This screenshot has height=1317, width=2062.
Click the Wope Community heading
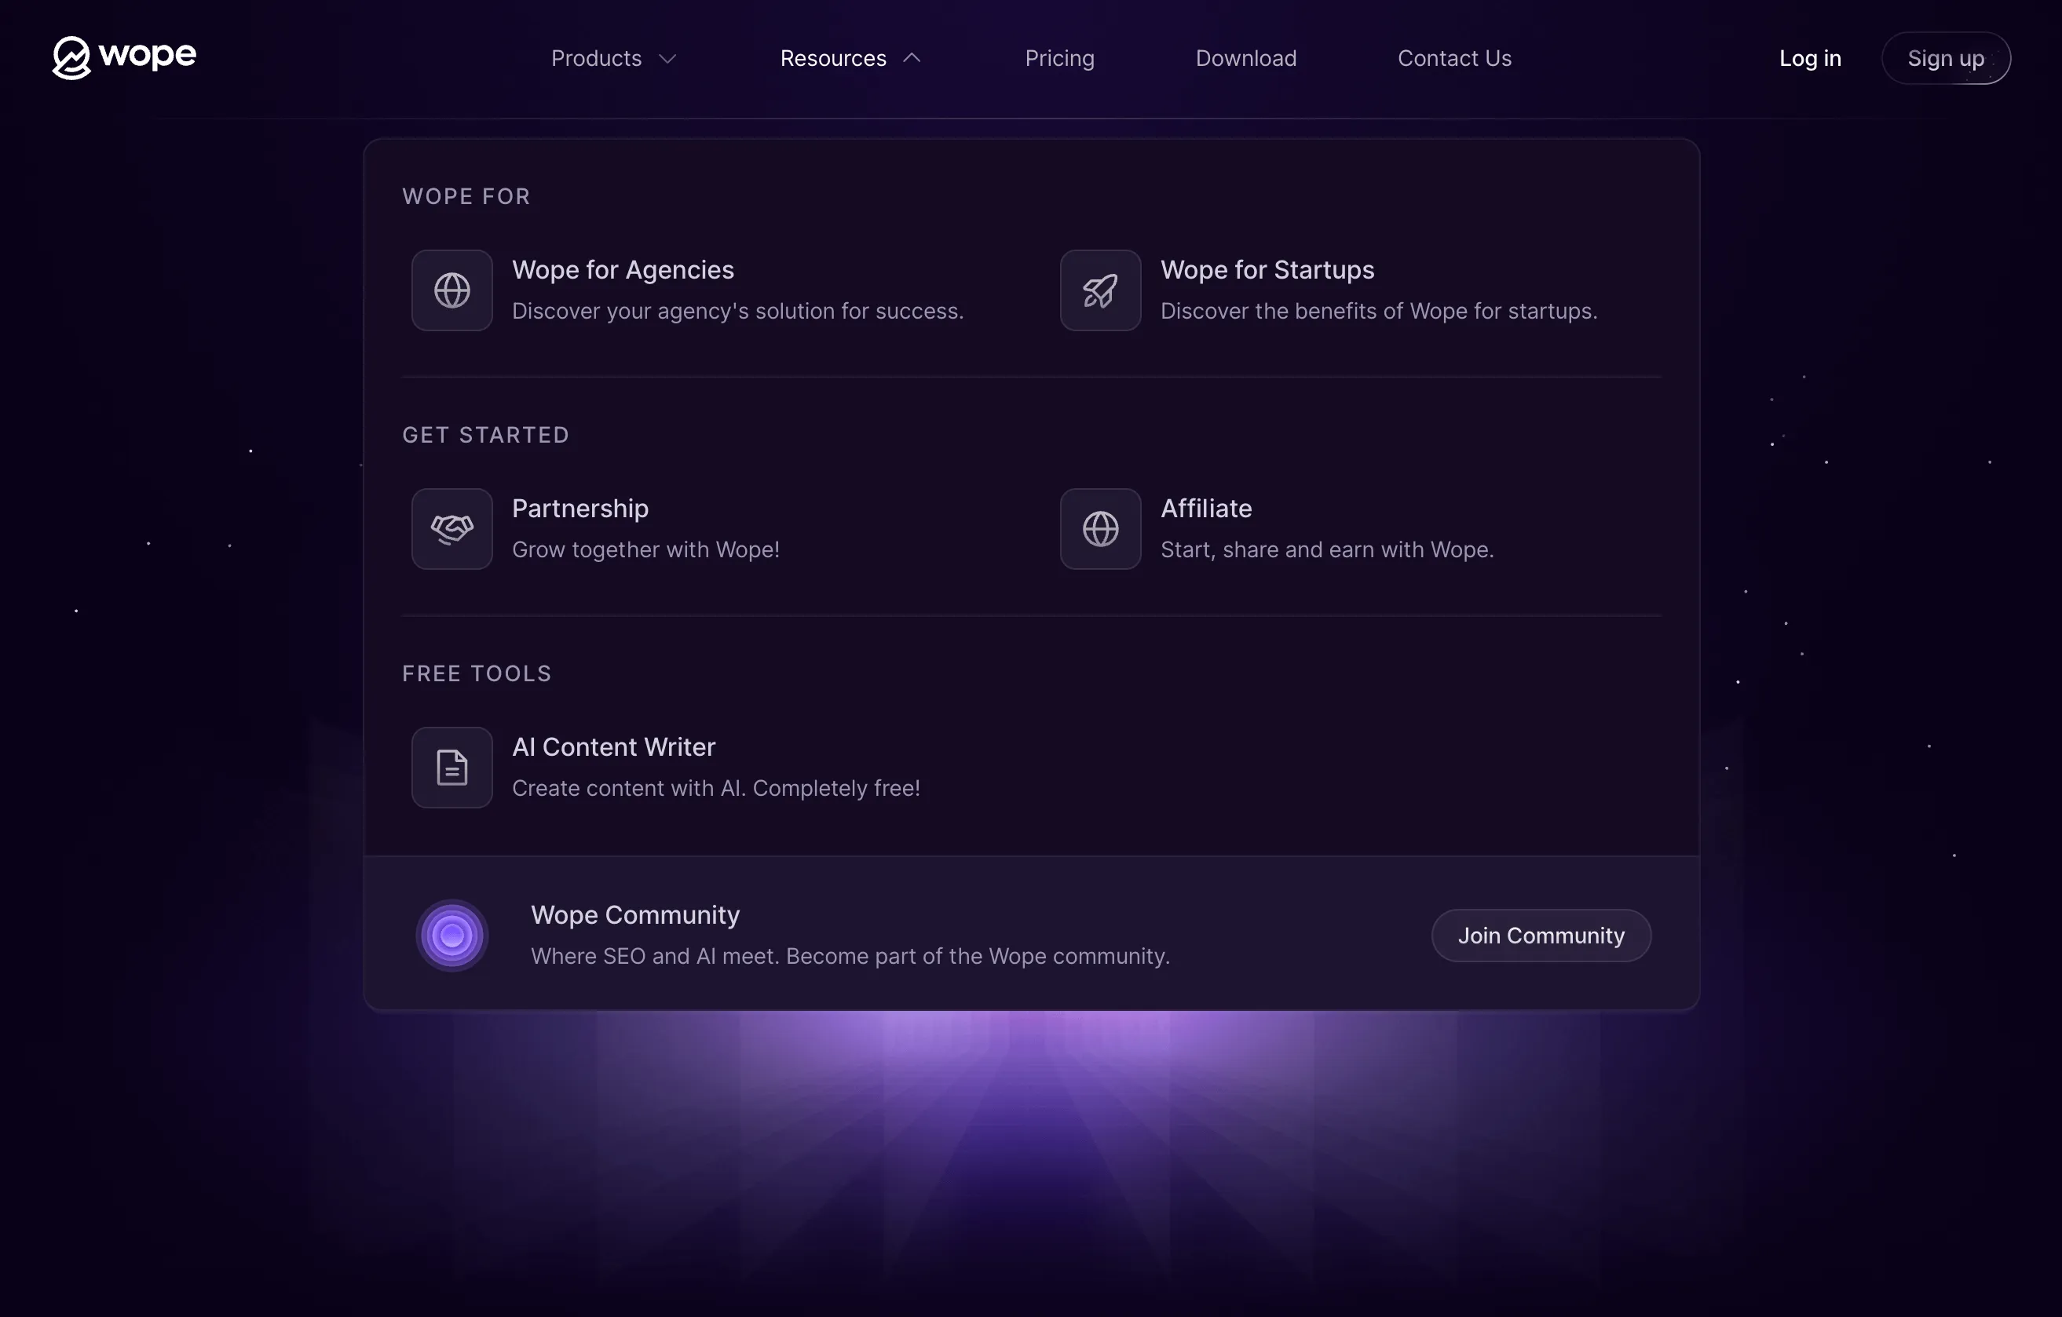(x=634, y=916)
